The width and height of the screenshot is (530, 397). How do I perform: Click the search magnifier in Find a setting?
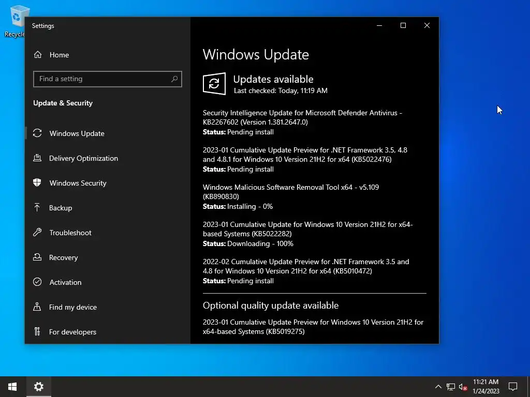(174, 79)
